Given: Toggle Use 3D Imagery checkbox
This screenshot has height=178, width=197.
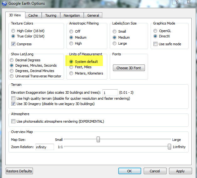Looking at the screenshot, I should point(13,104).
